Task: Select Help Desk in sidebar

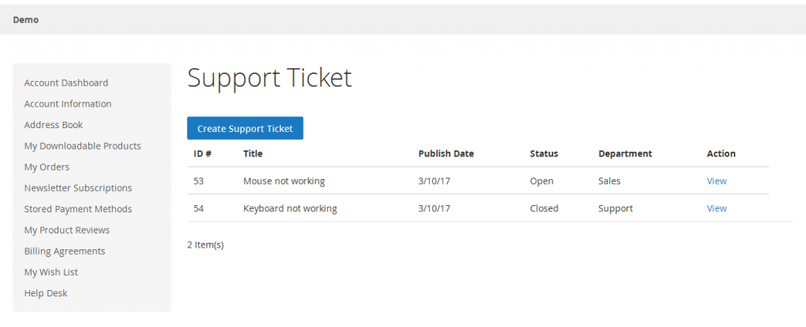Action: point(46,293)
